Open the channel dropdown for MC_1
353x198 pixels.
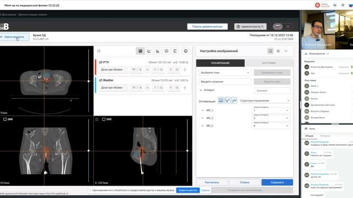271,110
